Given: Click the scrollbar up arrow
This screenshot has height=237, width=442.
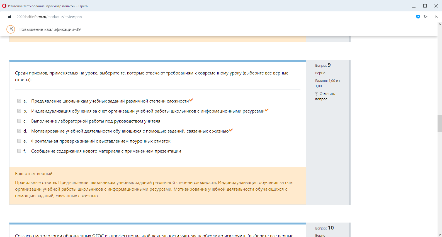Looking at the screenshot, I should click(439, 24).
